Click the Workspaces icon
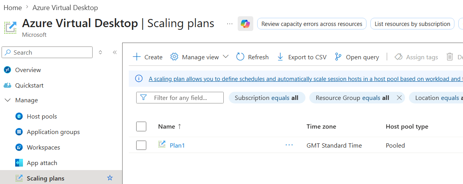This screenshot has width=463, height=184. coord(19,148)
